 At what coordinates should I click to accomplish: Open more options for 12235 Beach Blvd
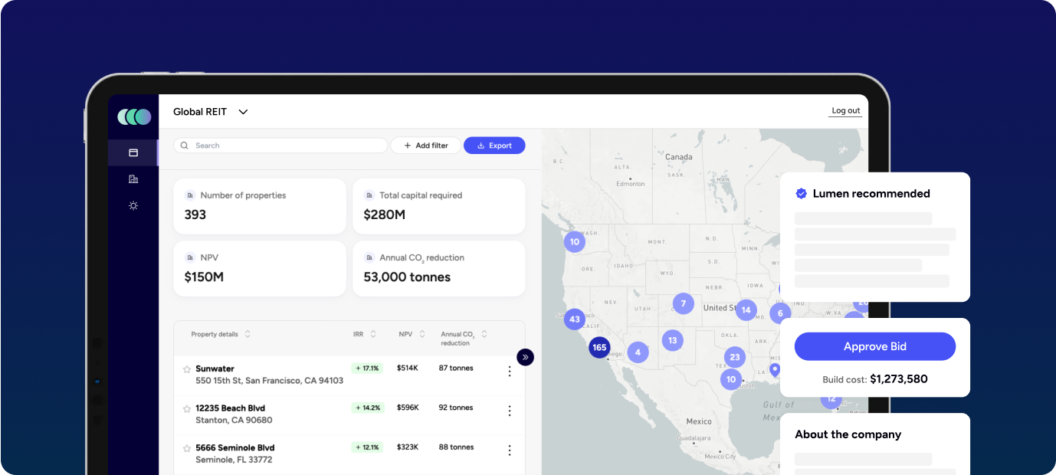pyautogui.click(x=510, y=411)
